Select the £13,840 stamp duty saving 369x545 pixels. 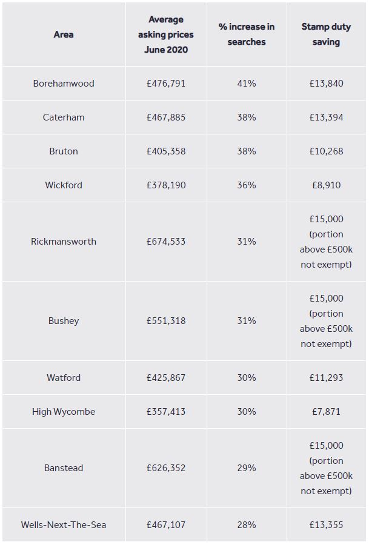(326, 84)
